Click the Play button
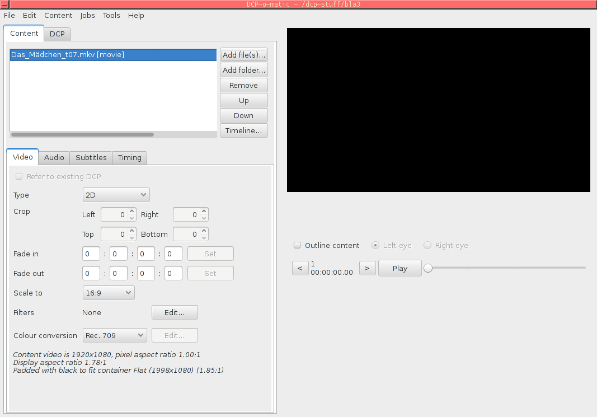 [x=400, y=268]
